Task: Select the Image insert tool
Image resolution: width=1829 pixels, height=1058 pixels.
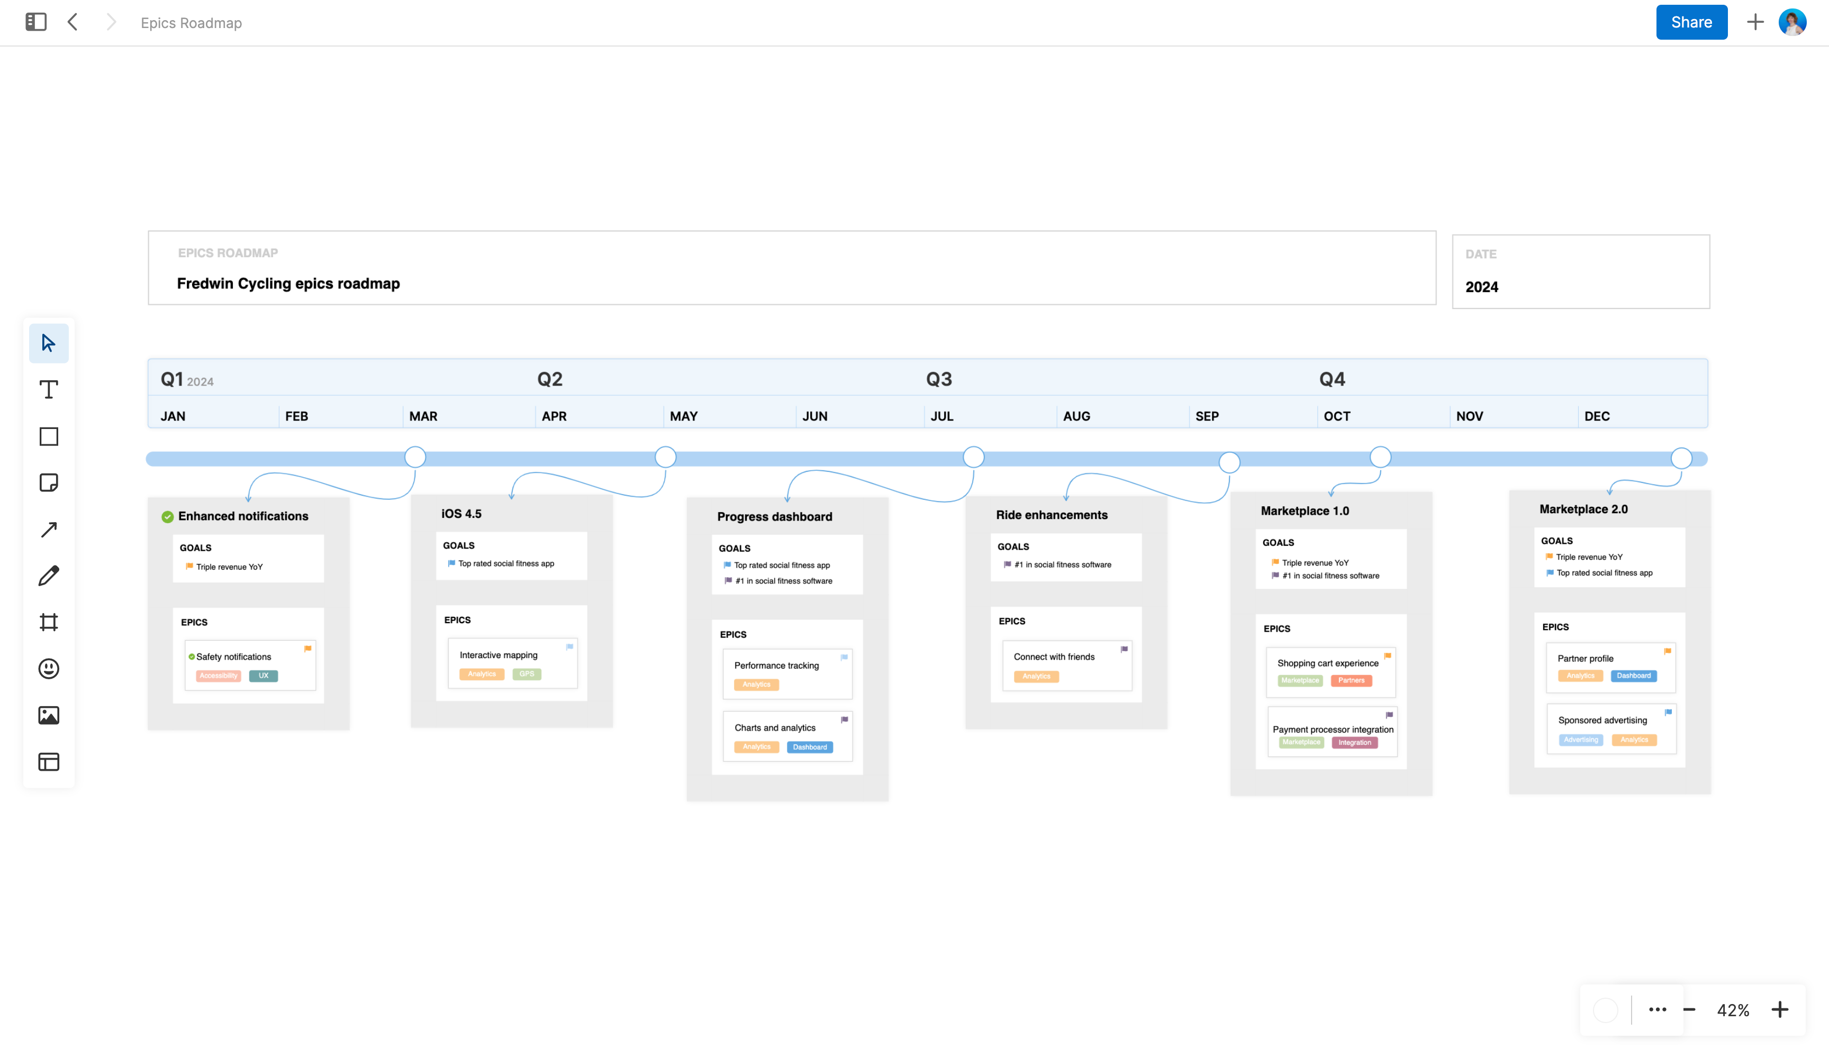Action: (x=48, y=715)
